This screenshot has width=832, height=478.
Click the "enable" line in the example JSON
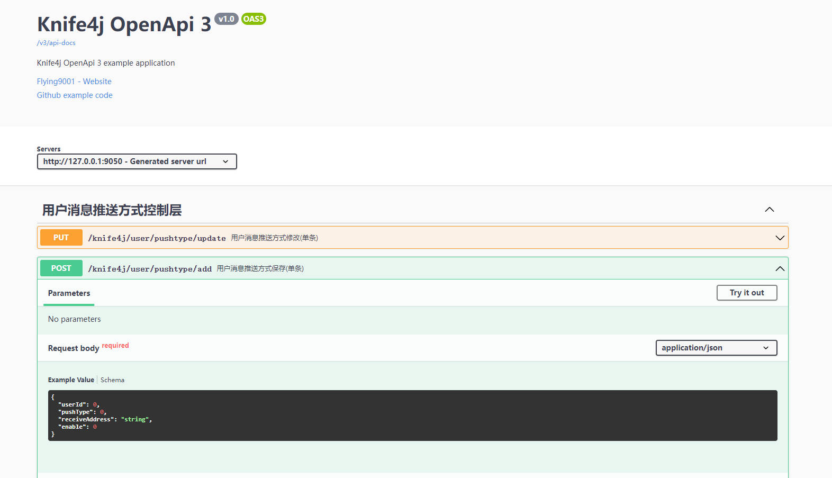(x=77, y=427)
